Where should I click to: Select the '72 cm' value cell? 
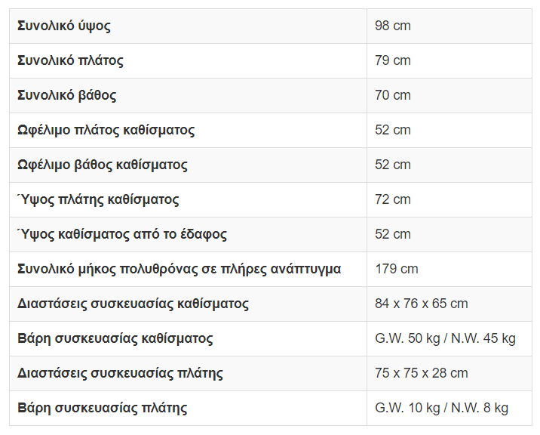coord(393,199)
